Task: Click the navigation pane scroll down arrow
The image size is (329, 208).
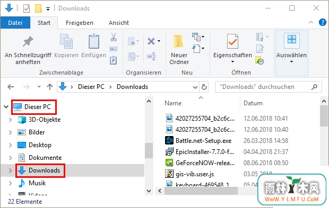Action: 149,191
